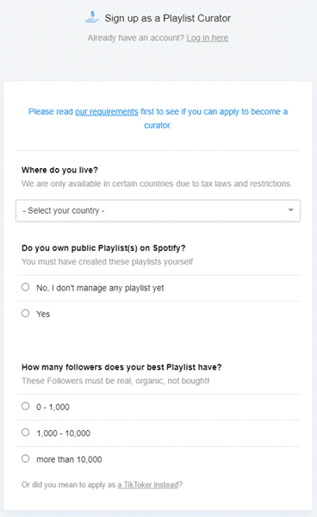Select 'more than 10,000' followers radio
The height and width of the screenshot is (517, 317).
(x=25, y=458)
